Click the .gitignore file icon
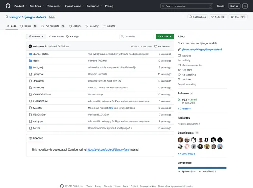The width and height of the screenshot is (253, 188). tap(30, 74)
